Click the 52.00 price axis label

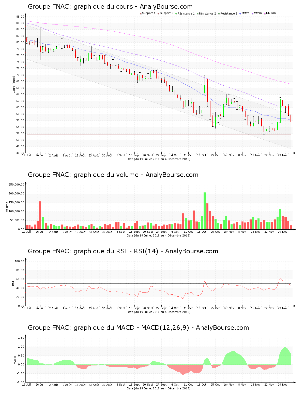20,133
